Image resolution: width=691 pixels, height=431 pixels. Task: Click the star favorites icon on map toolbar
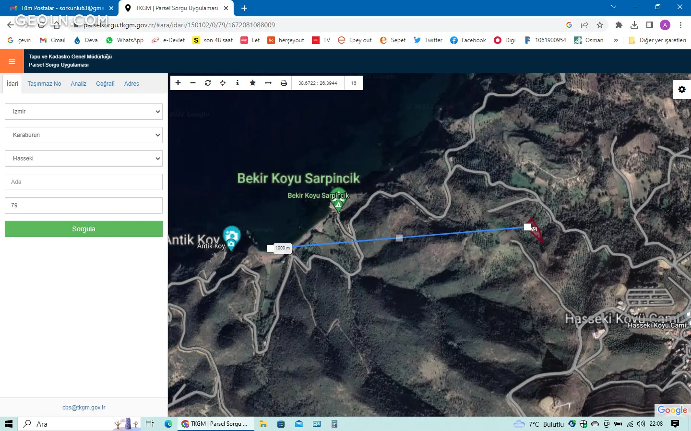click(x=252, y=83)
